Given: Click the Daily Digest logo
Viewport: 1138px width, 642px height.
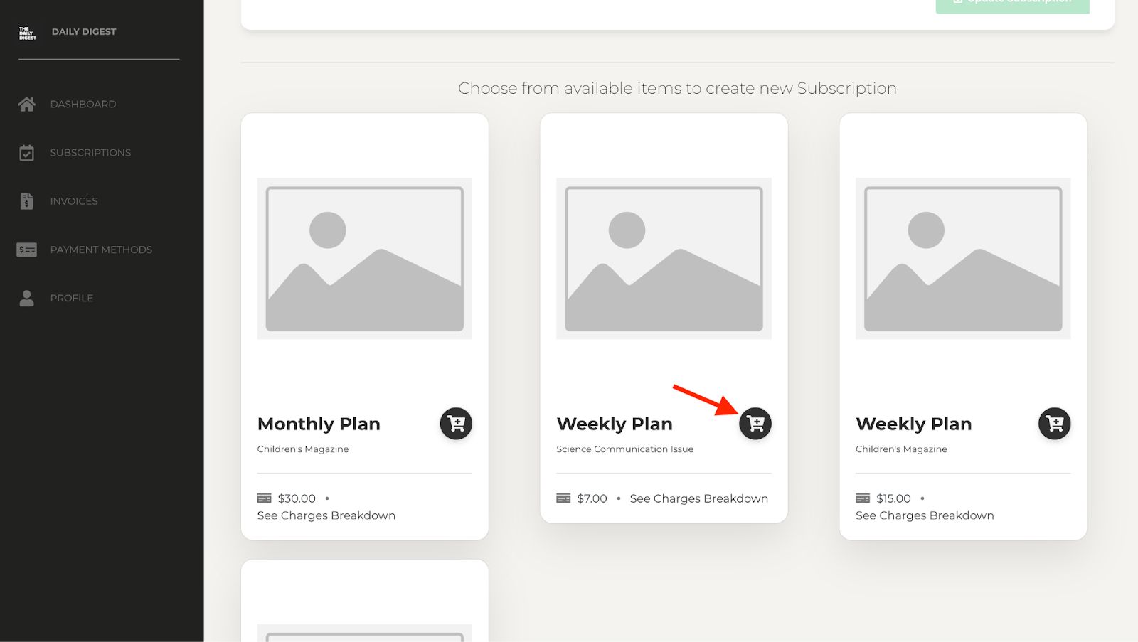Looking at the screenshot, I should point(27,31).
